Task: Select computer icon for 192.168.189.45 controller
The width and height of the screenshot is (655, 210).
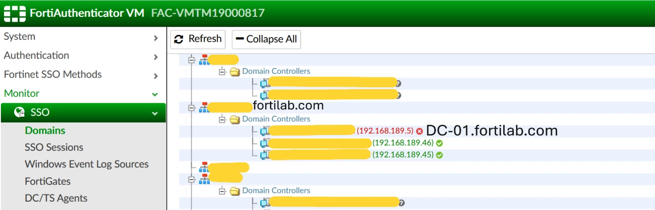Action: (265, 155)
